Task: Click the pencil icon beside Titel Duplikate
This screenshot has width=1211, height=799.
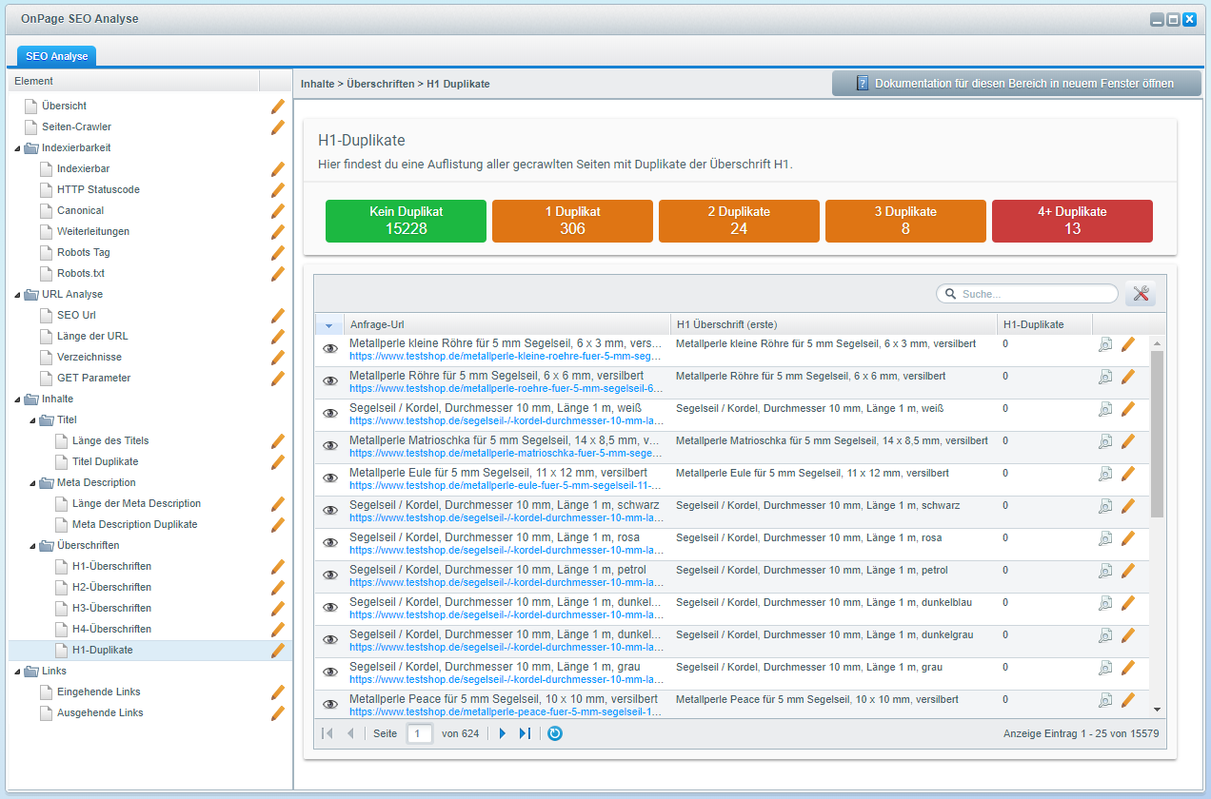Action: point(278,461)
